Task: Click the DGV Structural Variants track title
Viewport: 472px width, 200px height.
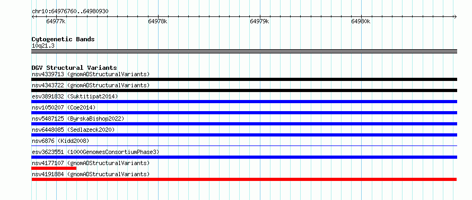Action: click(x=74, y=68)
